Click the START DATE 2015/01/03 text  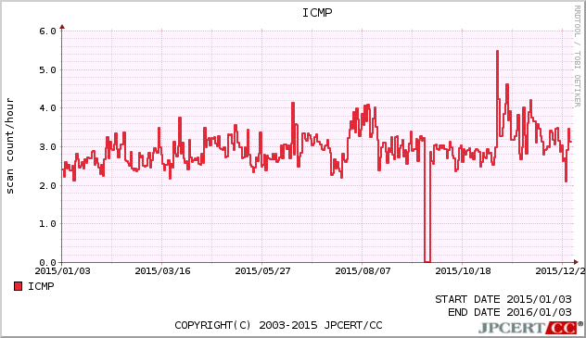[x=503, y=299]
